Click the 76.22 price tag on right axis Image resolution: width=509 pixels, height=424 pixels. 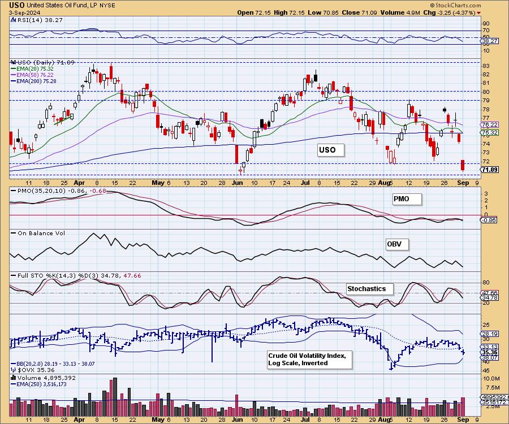(490, 124)
